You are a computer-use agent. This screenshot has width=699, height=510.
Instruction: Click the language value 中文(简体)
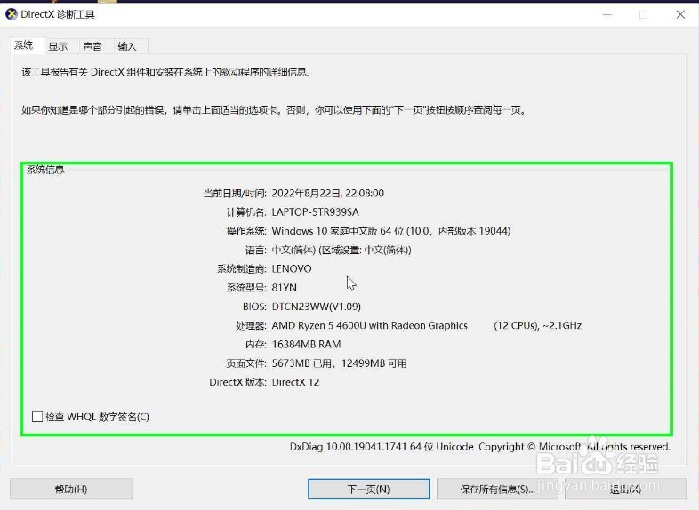(341, 251)
